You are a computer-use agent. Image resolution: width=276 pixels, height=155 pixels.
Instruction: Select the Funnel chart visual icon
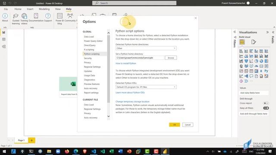pos(246,61)
